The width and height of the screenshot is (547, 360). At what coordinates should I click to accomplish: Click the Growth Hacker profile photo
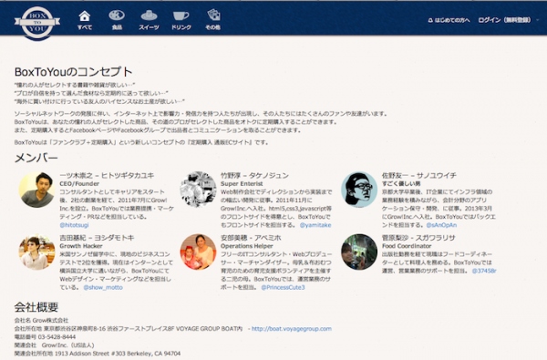(x=36, y=252)
